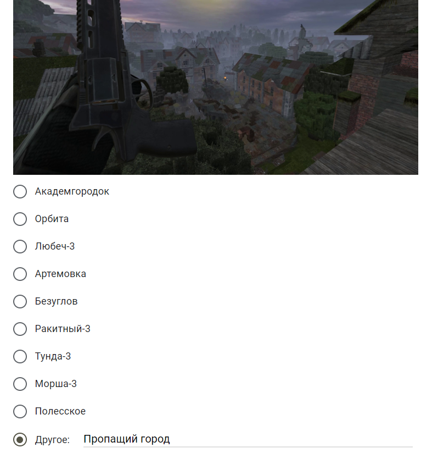The width and height of the screenshot is (432, 464).
Task: Choose the Ракитный-3 radio circle
Action: (20, 329)
